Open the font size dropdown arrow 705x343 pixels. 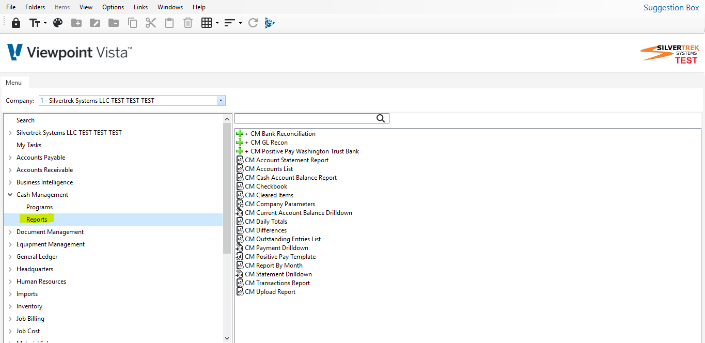pyautogui.click(x=45, y=23)
